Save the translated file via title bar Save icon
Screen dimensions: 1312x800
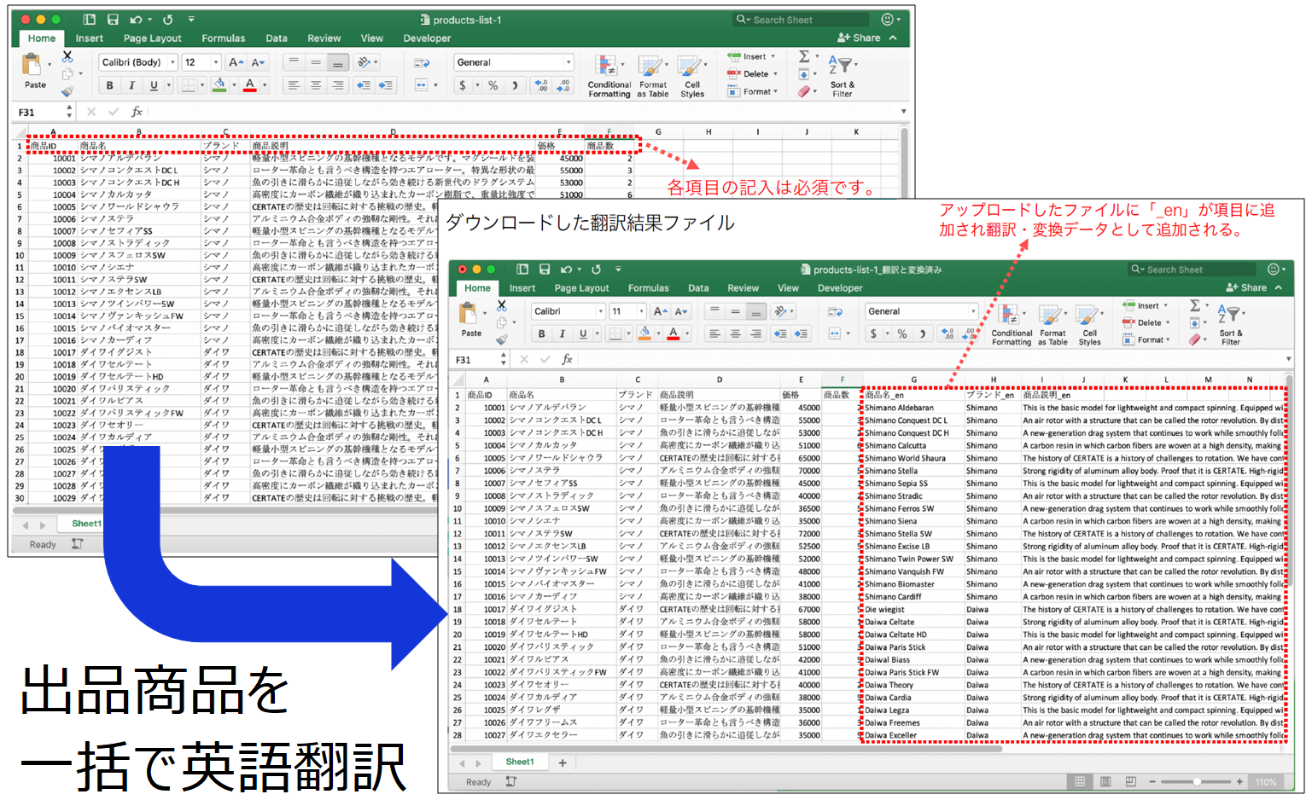click(545, 270)
